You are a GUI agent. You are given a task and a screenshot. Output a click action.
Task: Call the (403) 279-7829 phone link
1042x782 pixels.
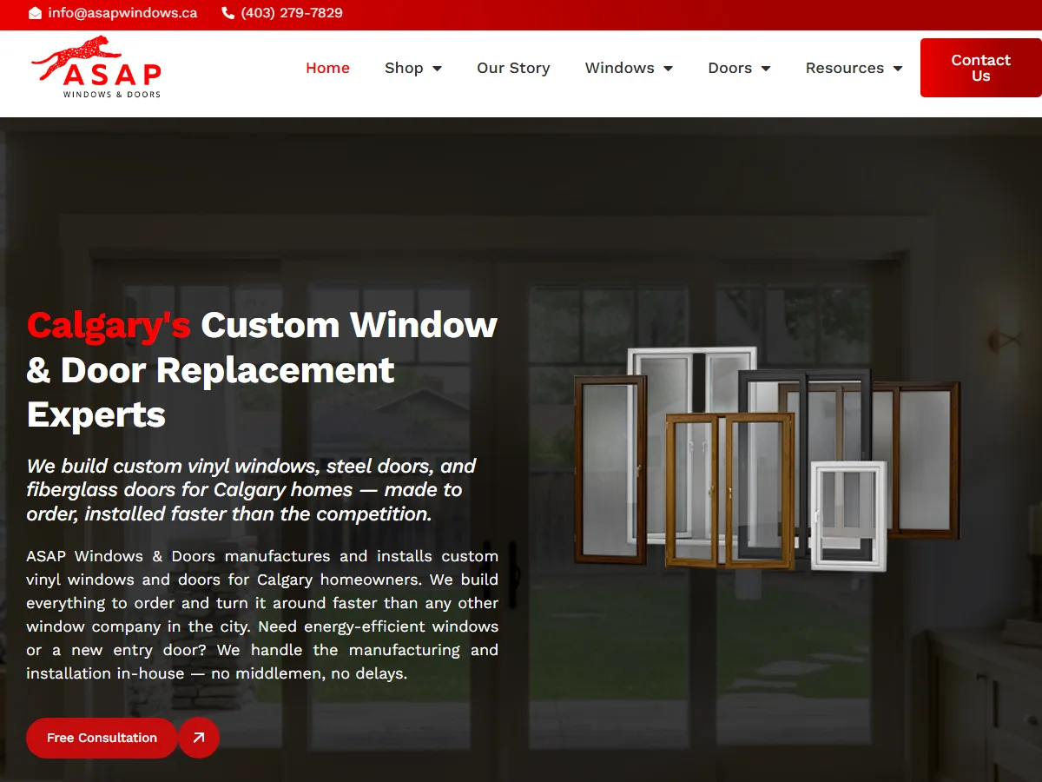point(292,13)
